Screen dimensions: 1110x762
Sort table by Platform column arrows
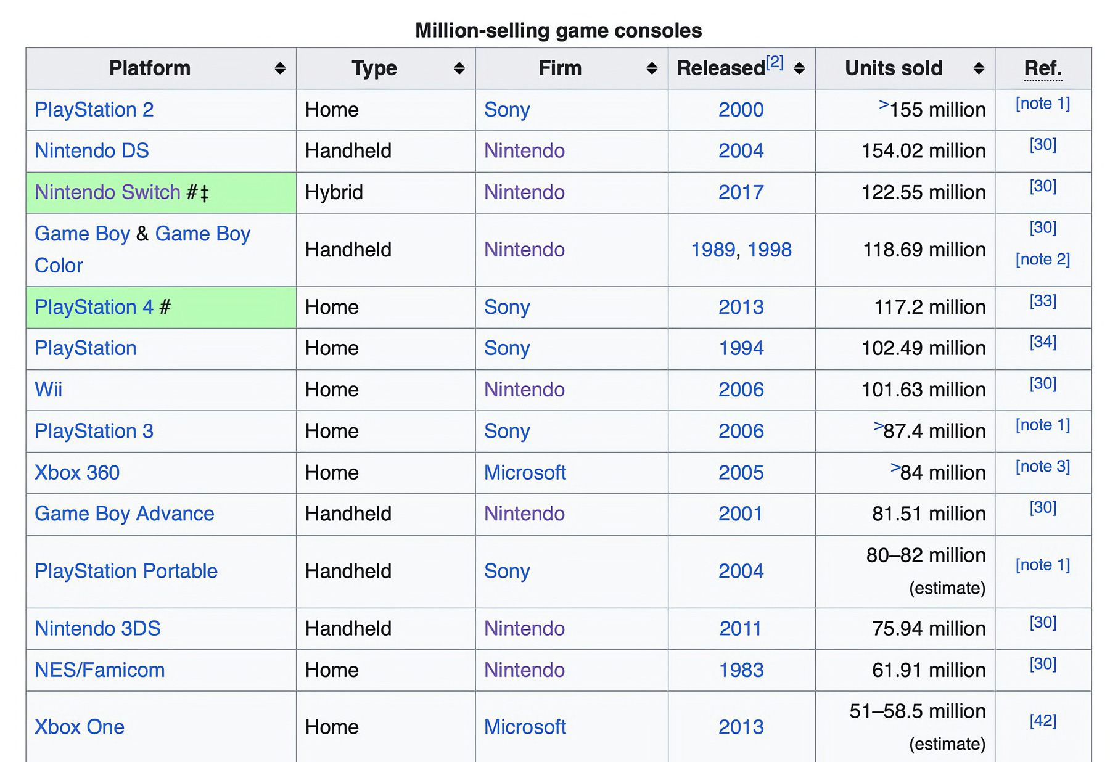280,68
